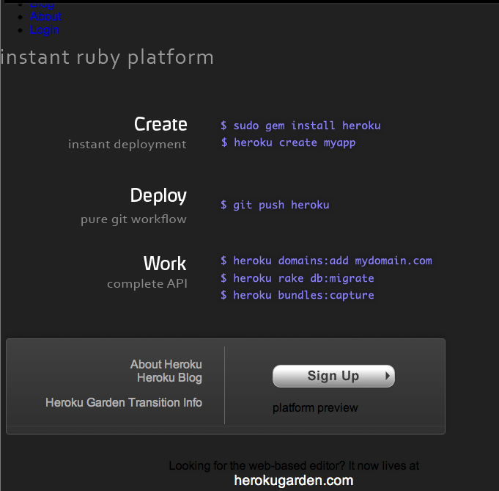The width and height of the screenshot is (499, 491).
Task: Open Heroku Garden Transition Info link
Action: coord(123,402)
